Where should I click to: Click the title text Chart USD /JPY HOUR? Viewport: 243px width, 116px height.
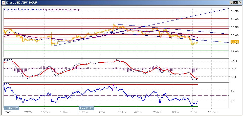click(21, 3)
